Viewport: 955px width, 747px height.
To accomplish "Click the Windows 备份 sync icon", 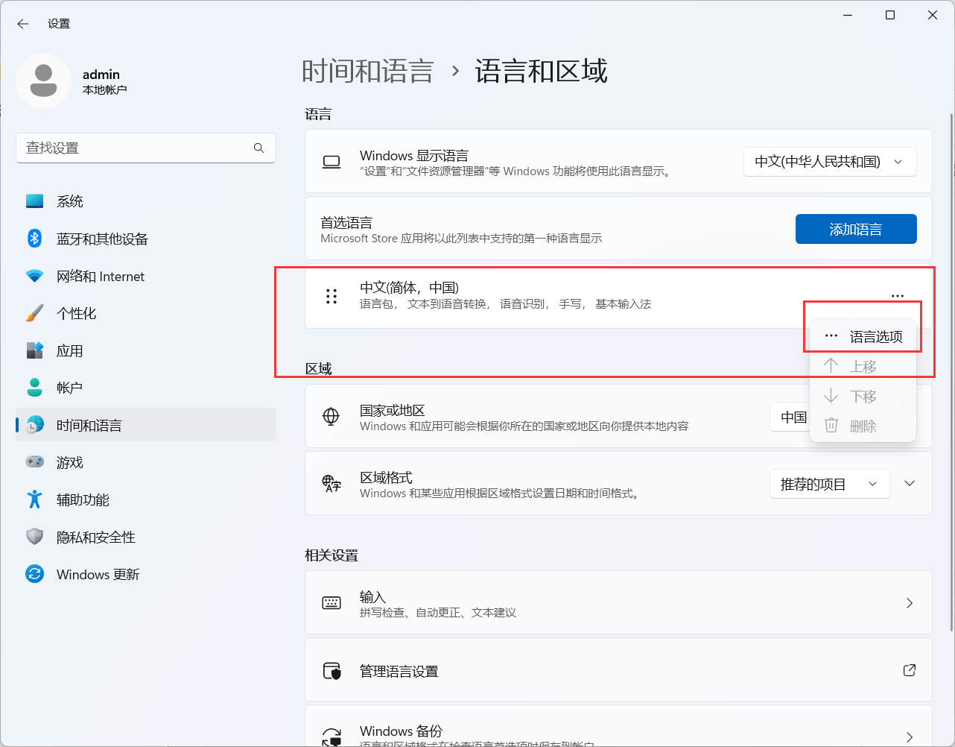I will coord(331,737).
